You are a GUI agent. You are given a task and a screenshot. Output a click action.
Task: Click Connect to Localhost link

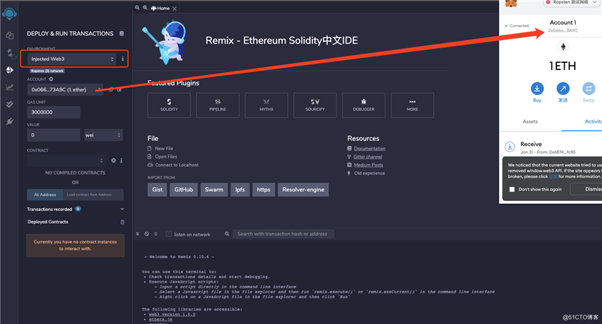coord(177,165)
